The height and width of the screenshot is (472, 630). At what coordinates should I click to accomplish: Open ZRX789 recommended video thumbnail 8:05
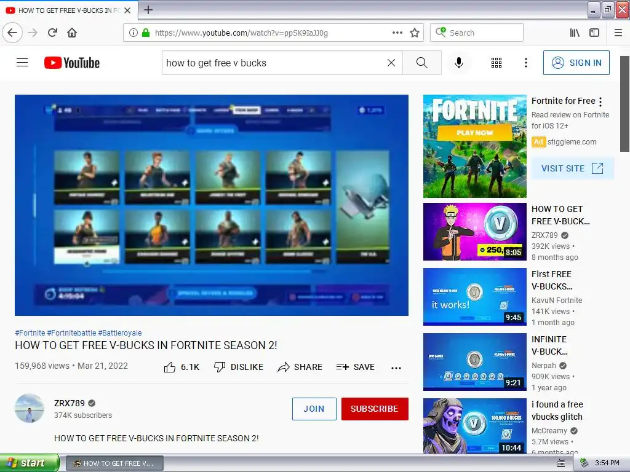475,232
